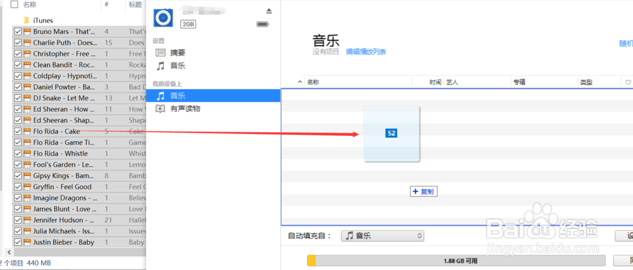633x270 pixels.
Task: Click file icon of Coldplay track
Action: [27, 76]
